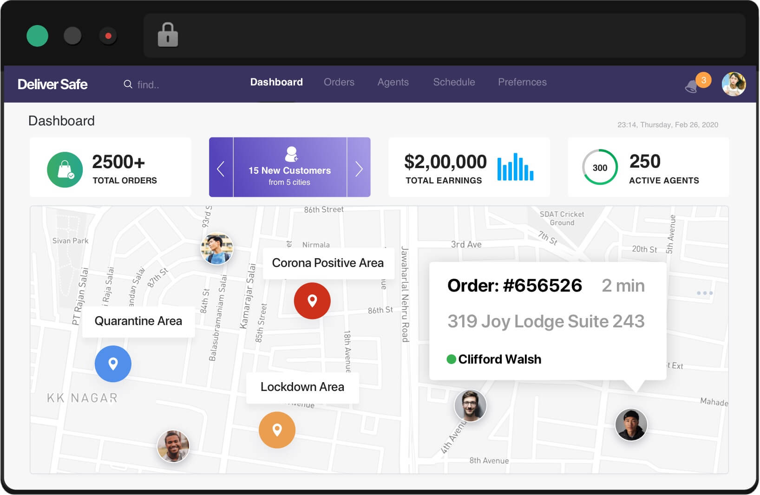Click the blue earnings bar chart icon
The width and height of the screenshot is (760, 495).
pos(515,167)
